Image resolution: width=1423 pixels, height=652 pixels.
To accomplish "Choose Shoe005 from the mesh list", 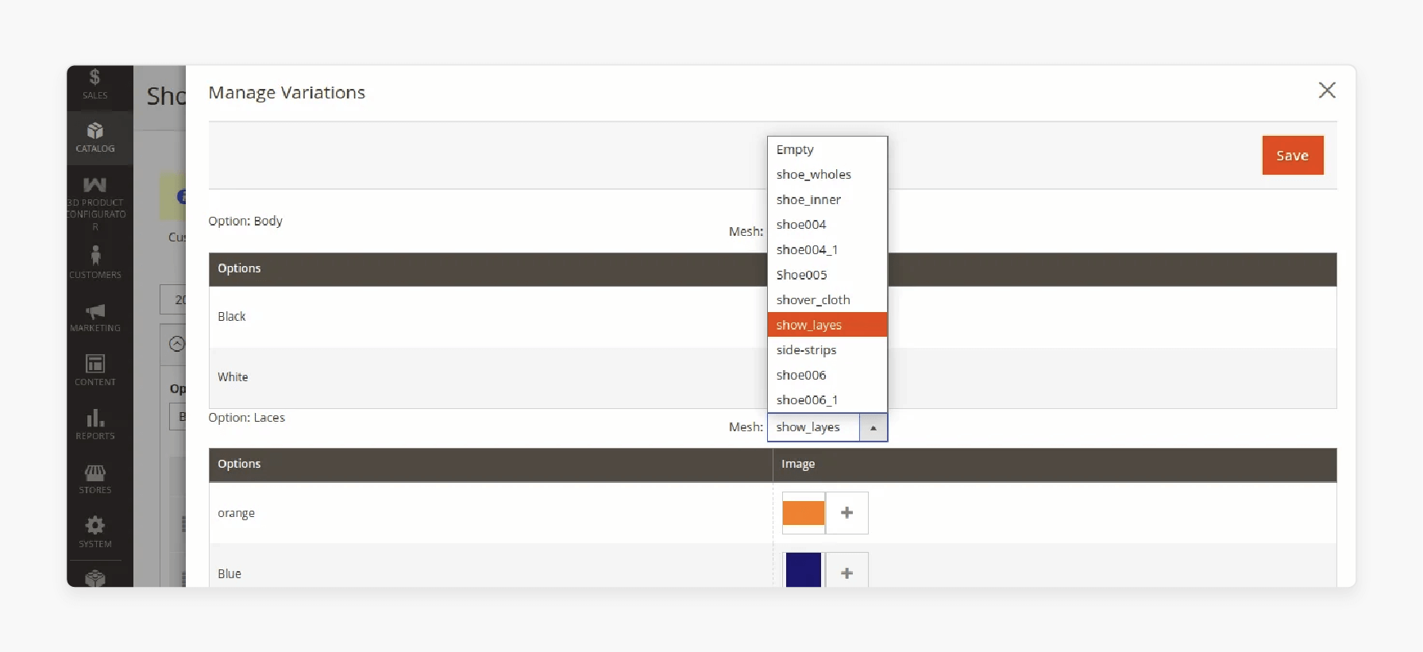I will click(827, 275).
